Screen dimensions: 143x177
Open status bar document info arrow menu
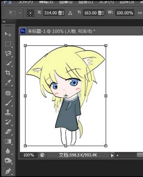[112, 155]
